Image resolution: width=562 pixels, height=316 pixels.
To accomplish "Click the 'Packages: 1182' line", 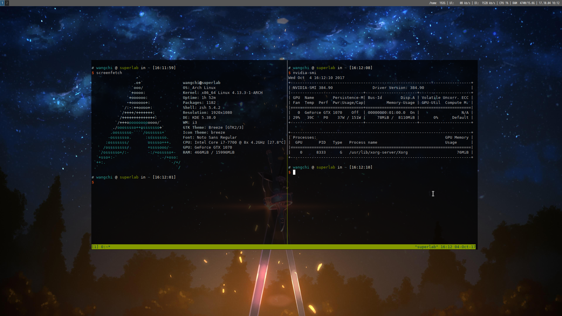I will [x=199, y=103].
